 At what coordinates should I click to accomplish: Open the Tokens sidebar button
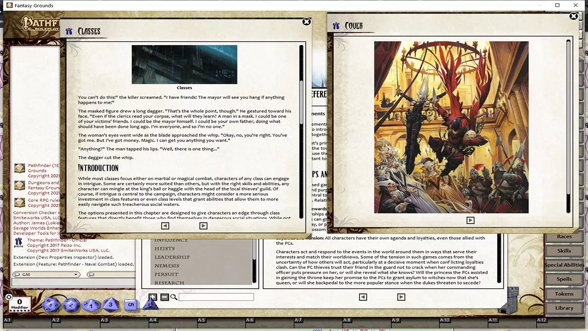coord(564,294)
